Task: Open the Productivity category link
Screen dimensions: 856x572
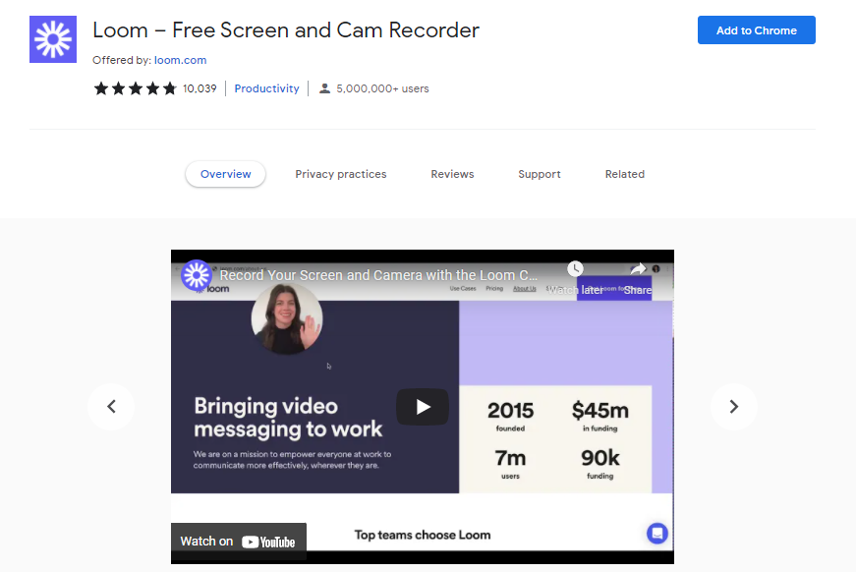Action: [x=266, y=88]
